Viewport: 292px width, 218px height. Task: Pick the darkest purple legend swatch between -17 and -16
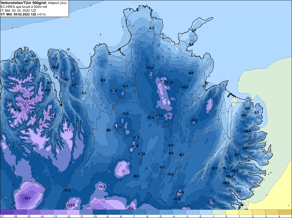tap(7, 212)
